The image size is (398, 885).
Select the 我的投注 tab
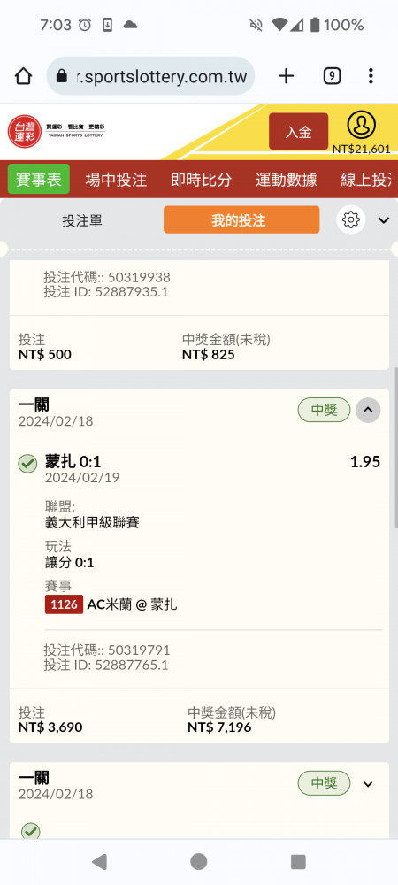click(x=241, y=220)
